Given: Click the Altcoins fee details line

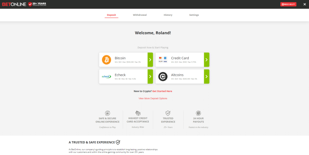Looking at the screenshot, I should coord(184,79).
